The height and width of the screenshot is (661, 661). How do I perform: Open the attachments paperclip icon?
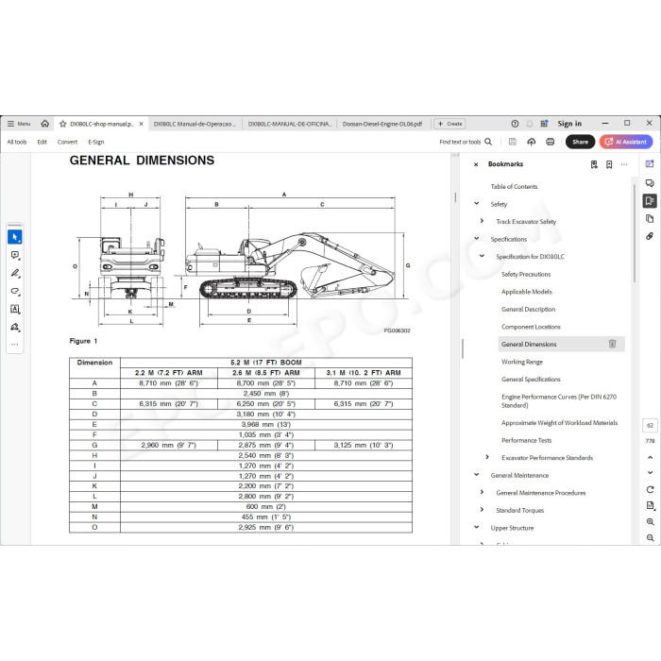click(650, 236)
